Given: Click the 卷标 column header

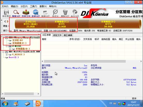Looking at the screenshot, I should [x=44, y=39].
